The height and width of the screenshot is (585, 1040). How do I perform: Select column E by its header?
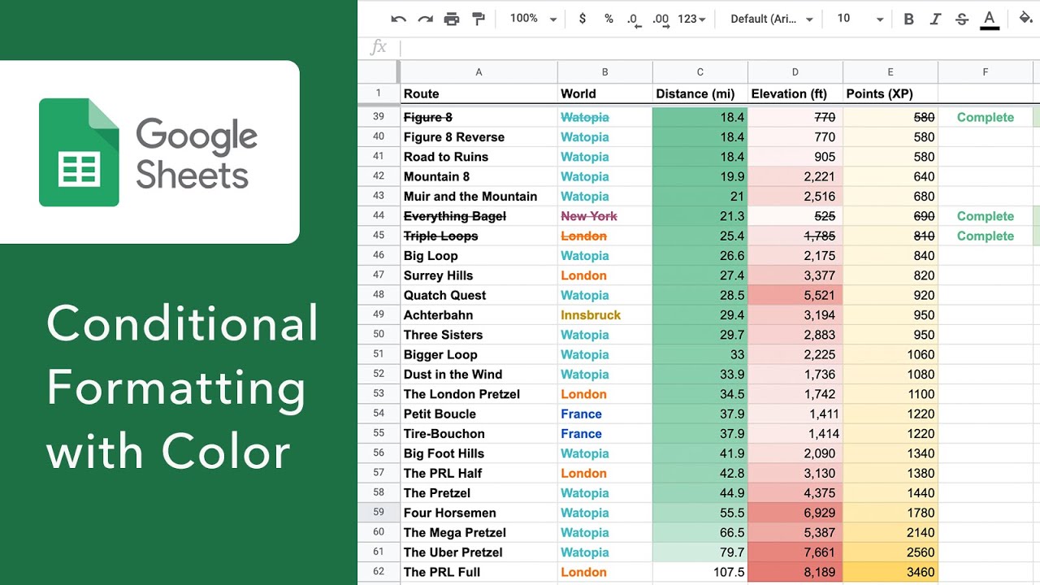coord(890,72)
